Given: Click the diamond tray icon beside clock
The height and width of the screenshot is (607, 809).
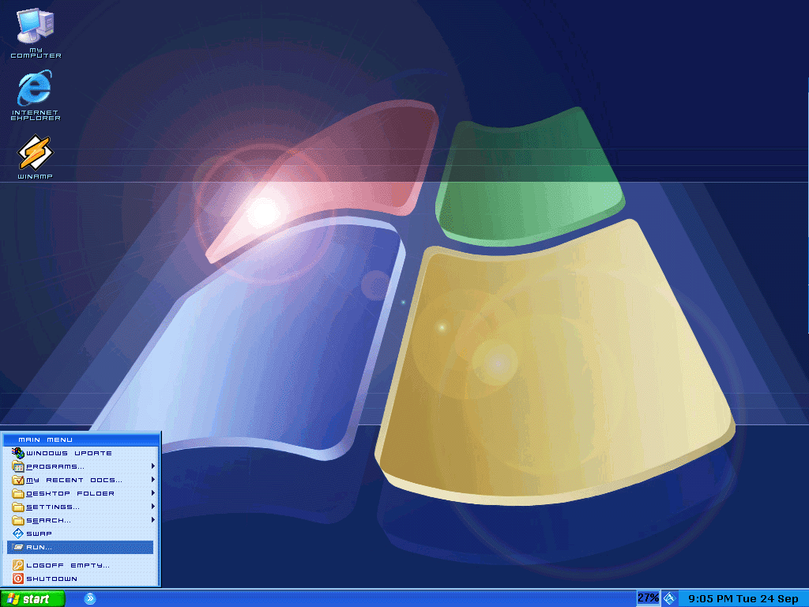Looking at the screenshot, I should (x=669, y=598).
